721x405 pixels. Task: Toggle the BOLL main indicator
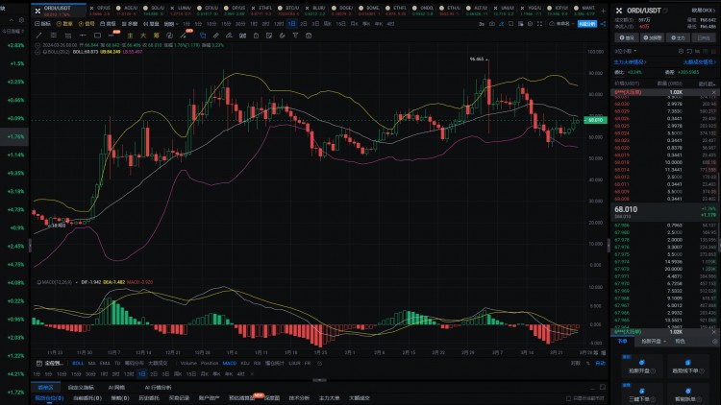tap(78, 363)
